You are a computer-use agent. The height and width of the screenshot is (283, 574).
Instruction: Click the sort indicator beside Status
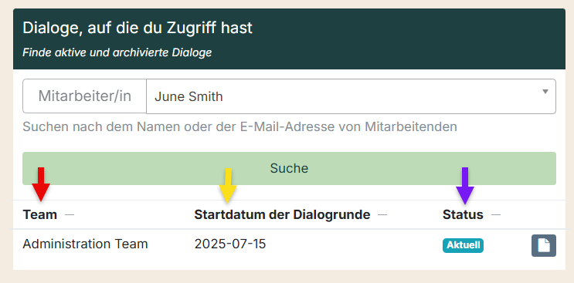(x=496, y=215)
